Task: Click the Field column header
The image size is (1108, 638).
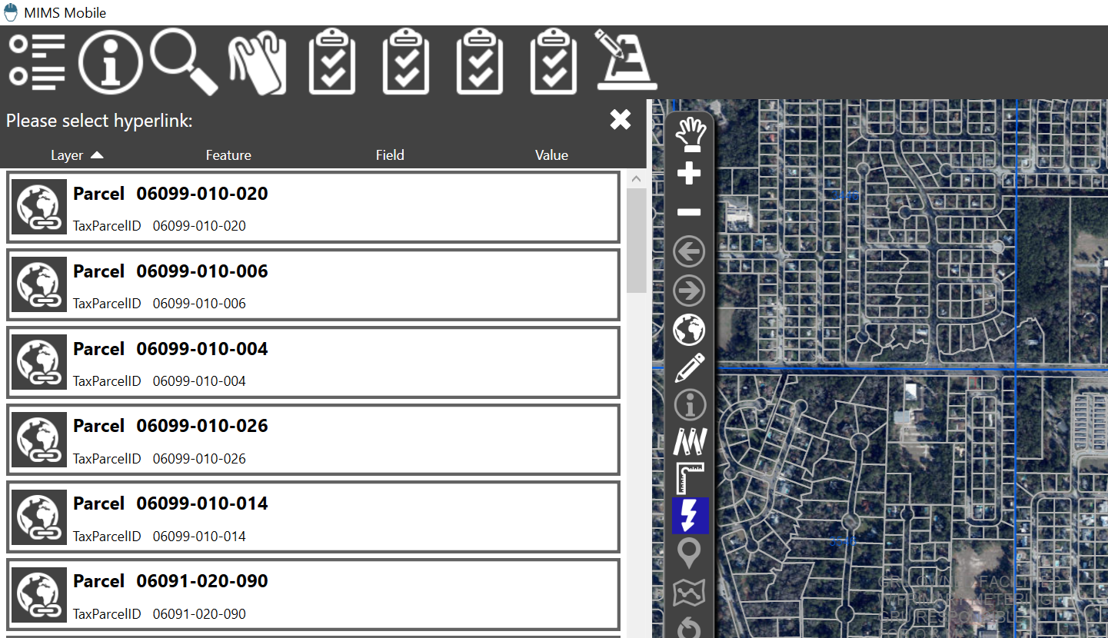Action: [390, 155]
